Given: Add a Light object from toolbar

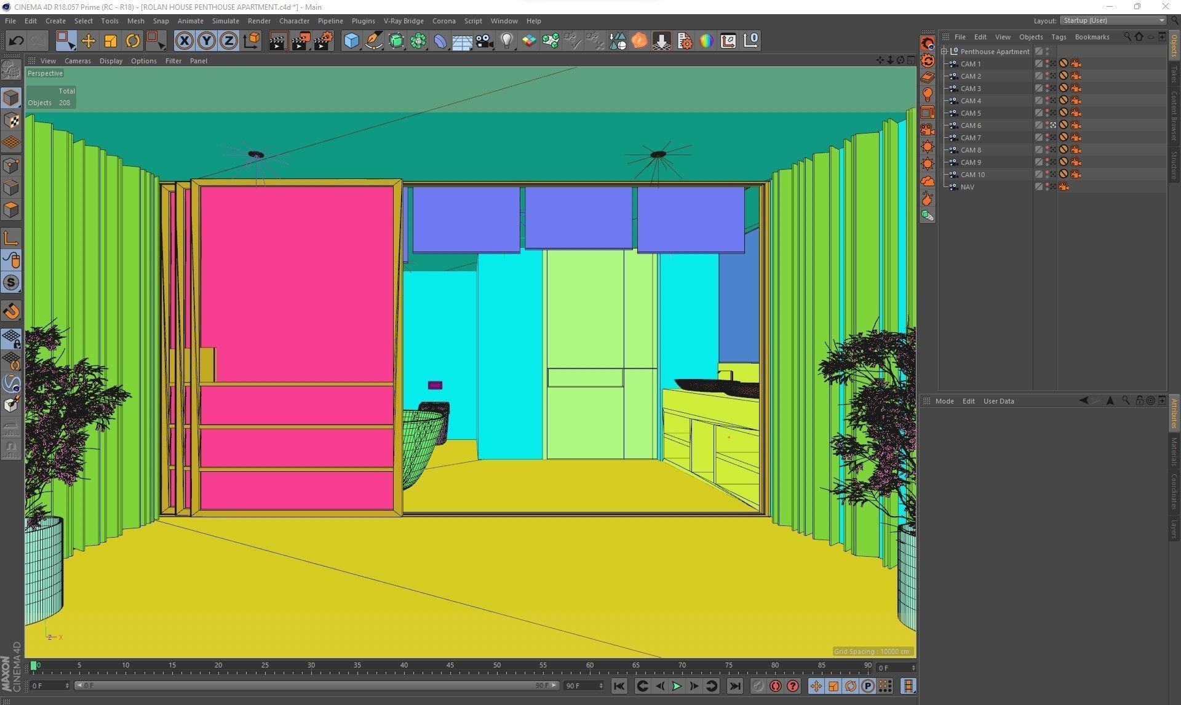Looking at the screenshot, I should (x=506, y=41).
